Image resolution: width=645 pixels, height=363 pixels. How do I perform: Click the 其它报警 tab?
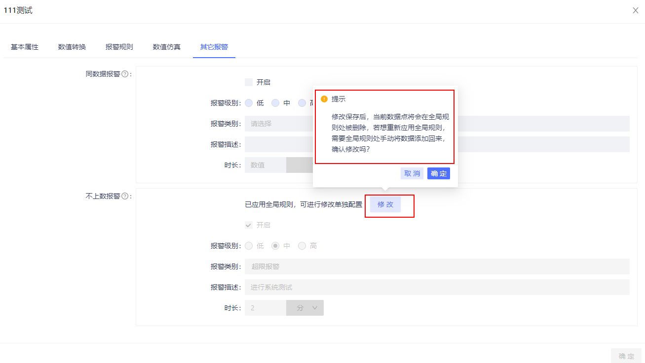pyautogui.click(x=214, y=47)
